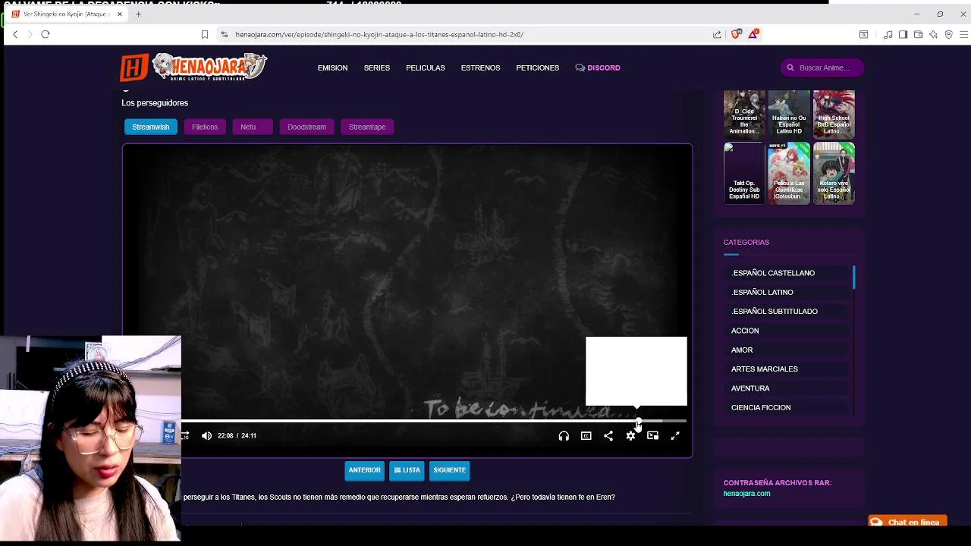971x546 pixels.
Task: Open the ESTRENOS page
Action: [480, 67]
